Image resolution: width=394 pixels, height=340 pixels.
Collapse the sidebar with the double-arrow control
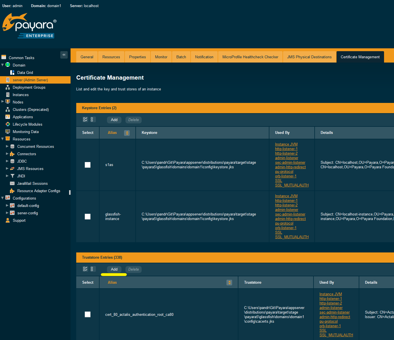(x=64, y=55)
